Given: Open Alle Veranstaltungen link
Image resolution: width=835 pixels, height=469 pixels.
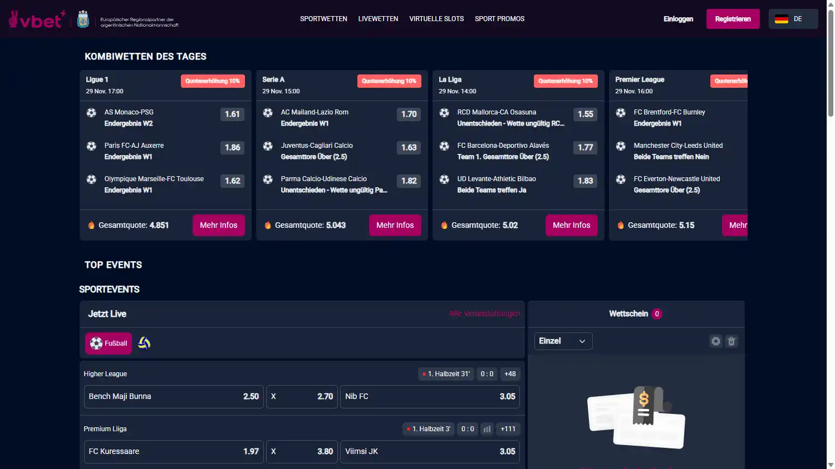Looking at the screenshot, I should [x=485, y=313].
